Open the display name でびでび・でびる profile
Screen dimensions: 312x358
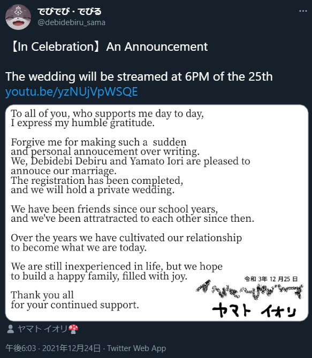[x=70, y=11]
